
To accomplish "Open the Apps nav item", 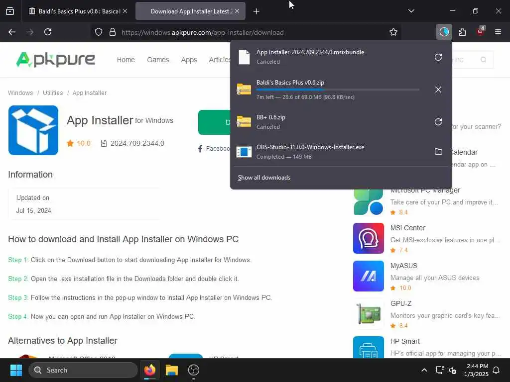I will pyautogui.click(x=189, y=60).
